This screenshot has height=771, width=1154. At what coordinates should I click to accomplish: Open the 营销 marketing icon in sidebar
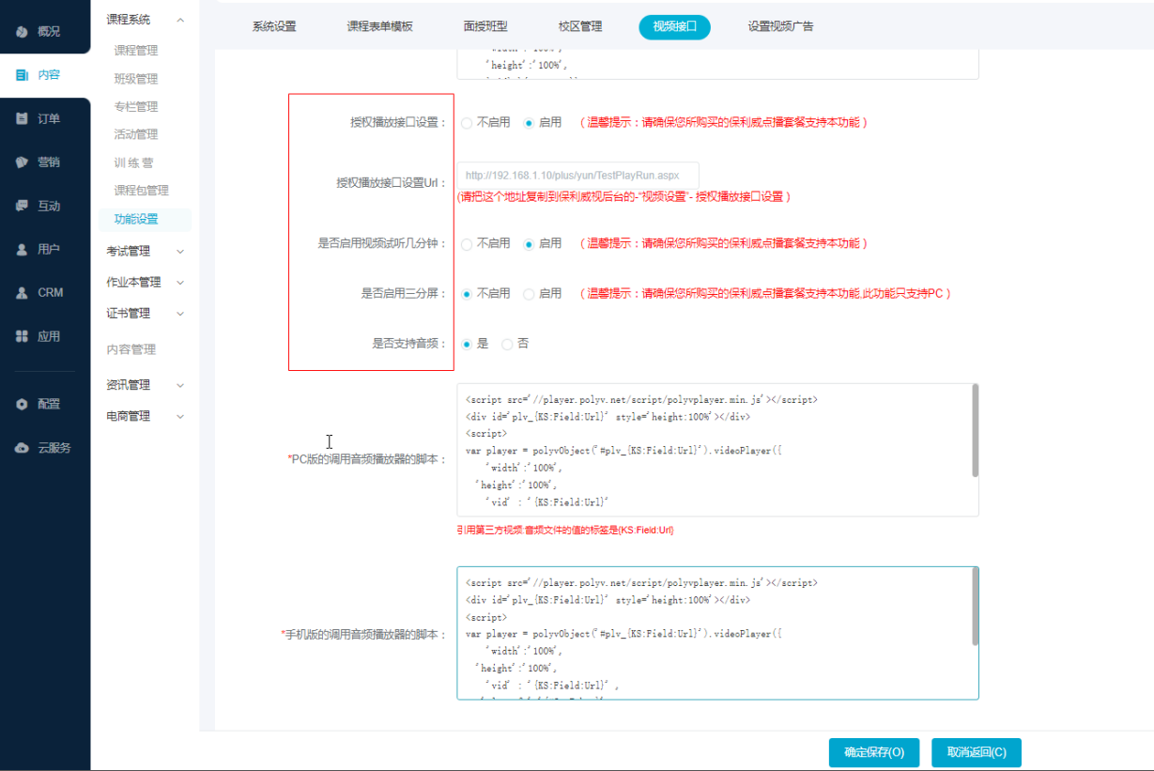(23, 162)
